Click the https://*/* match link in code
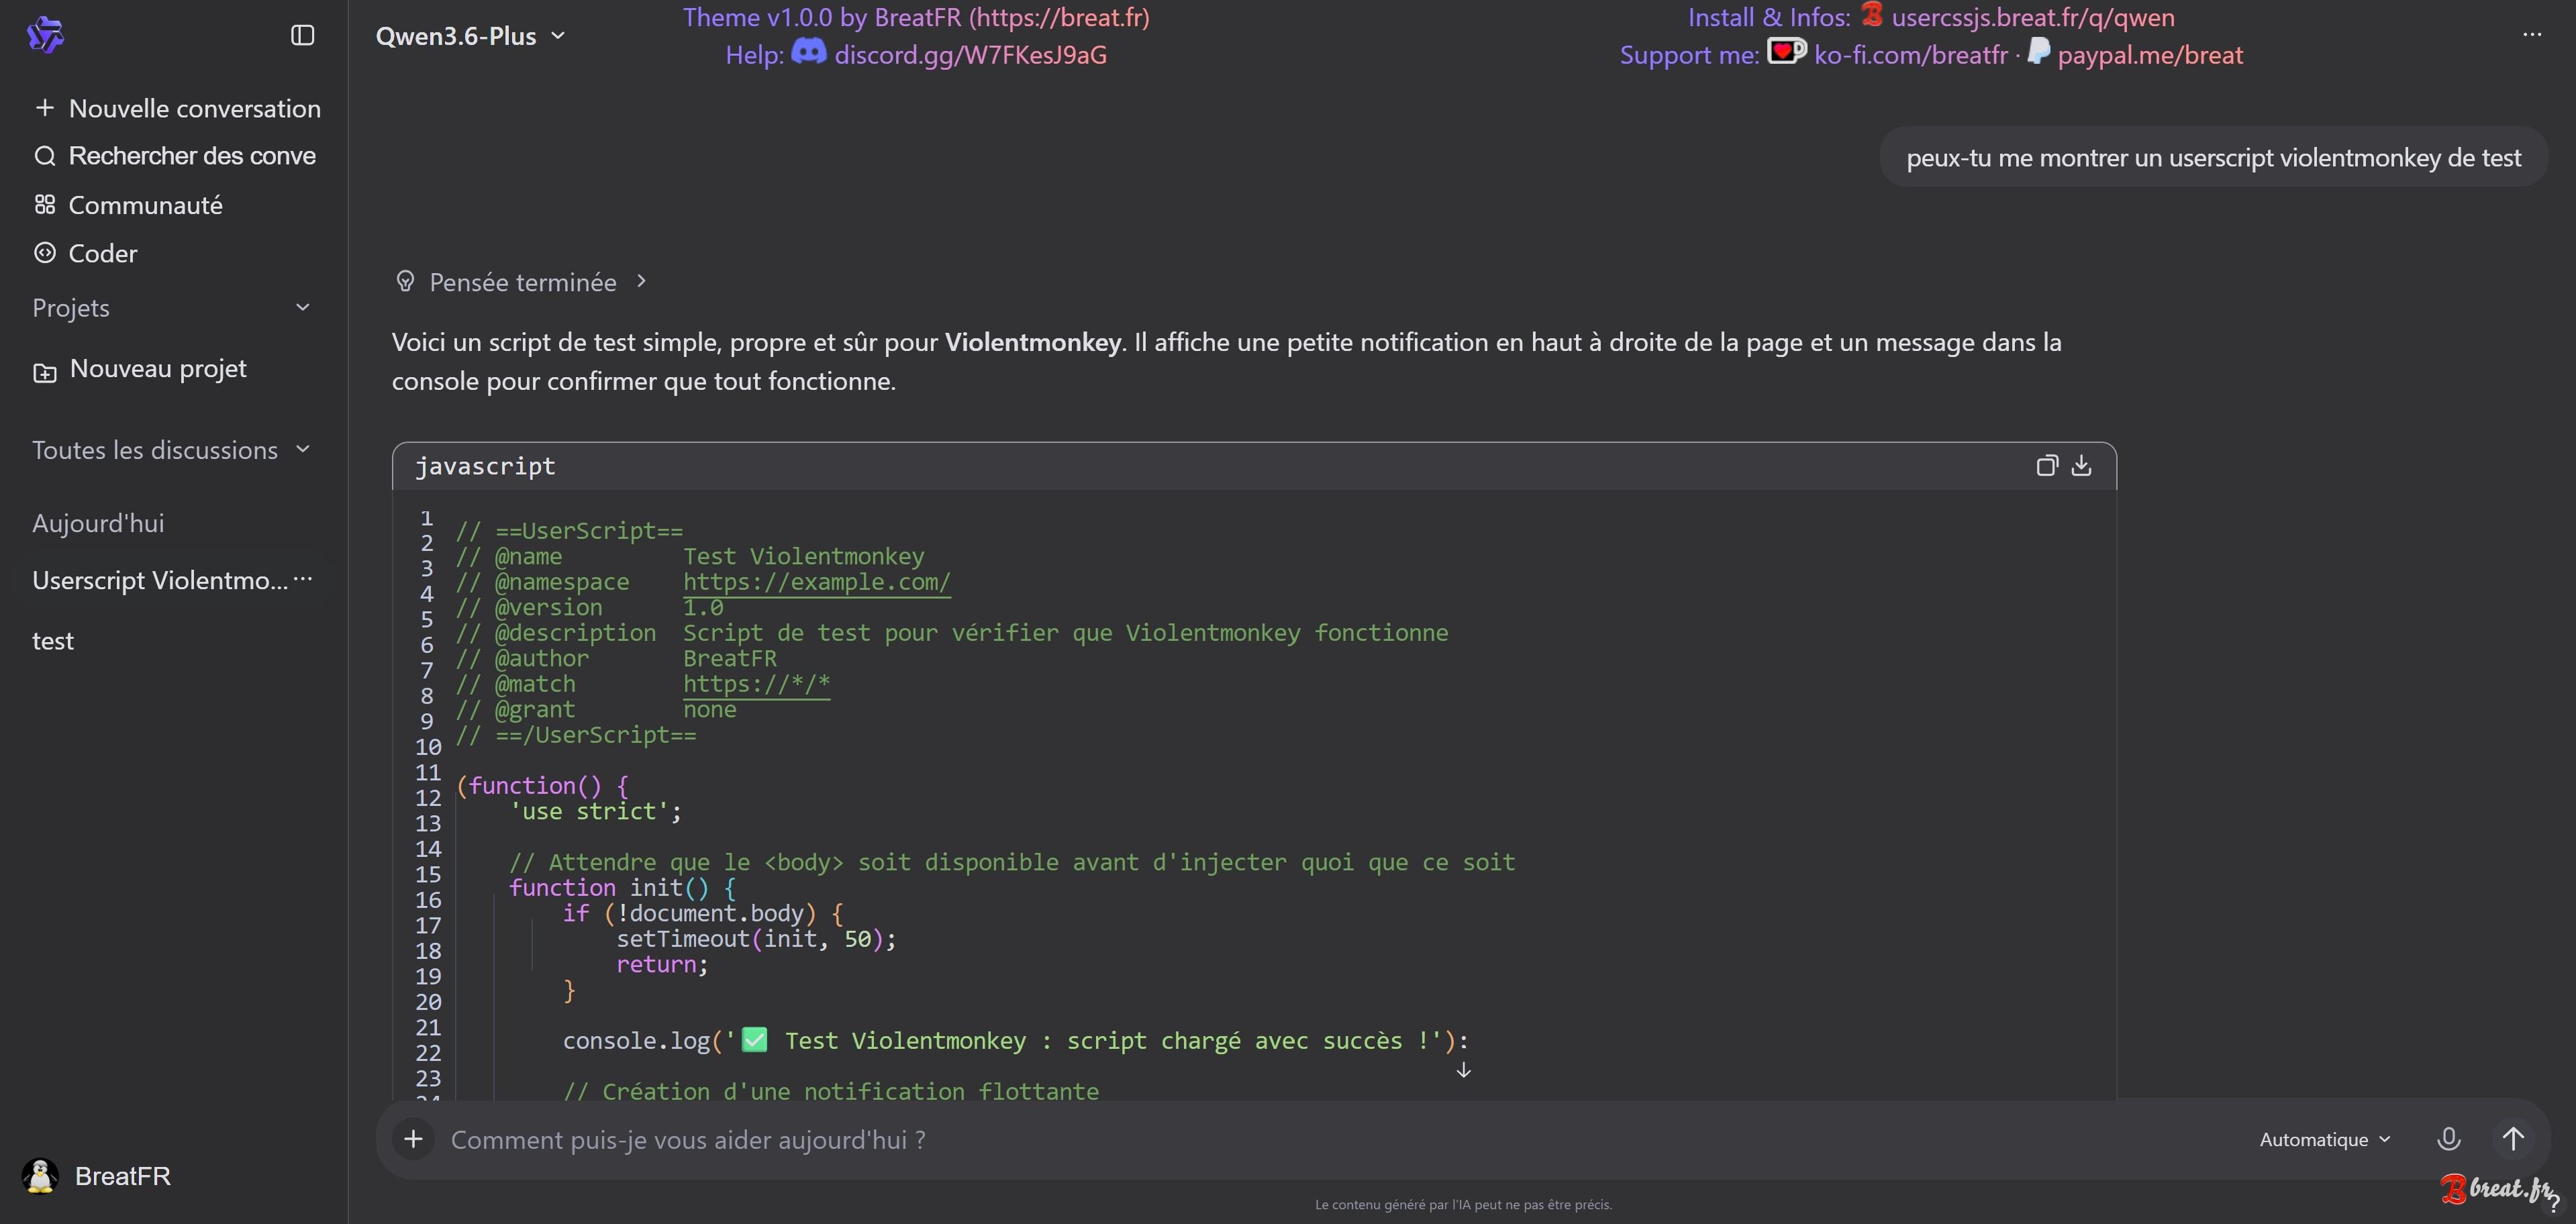The width and height of the screenshot is (2576, 1224). [x=757, y=684]
